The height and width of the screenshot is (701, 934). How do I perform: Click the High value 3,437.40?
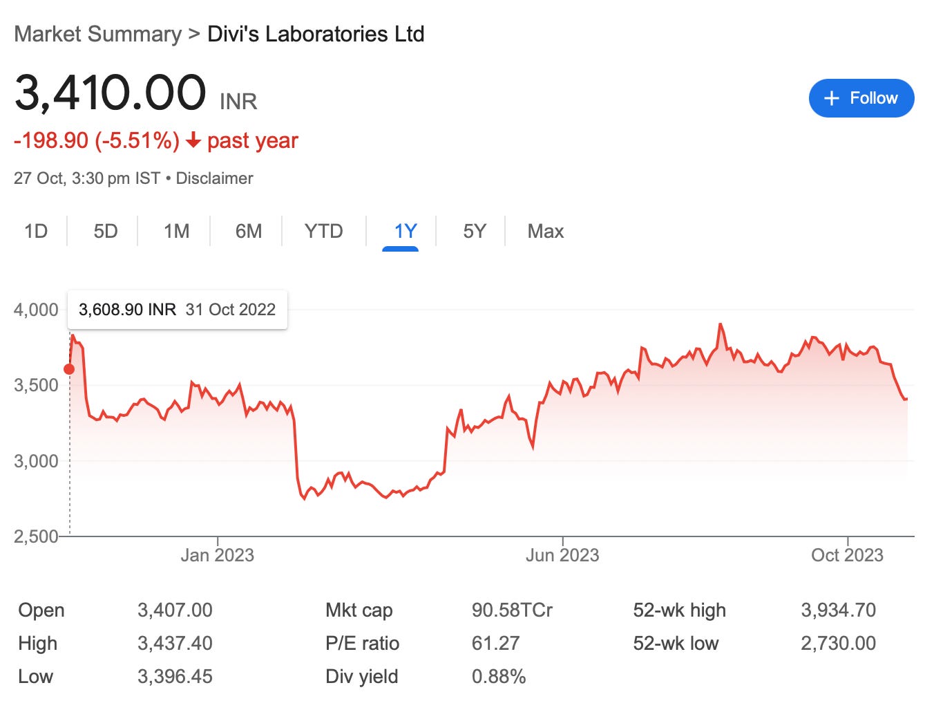point(175,643)
